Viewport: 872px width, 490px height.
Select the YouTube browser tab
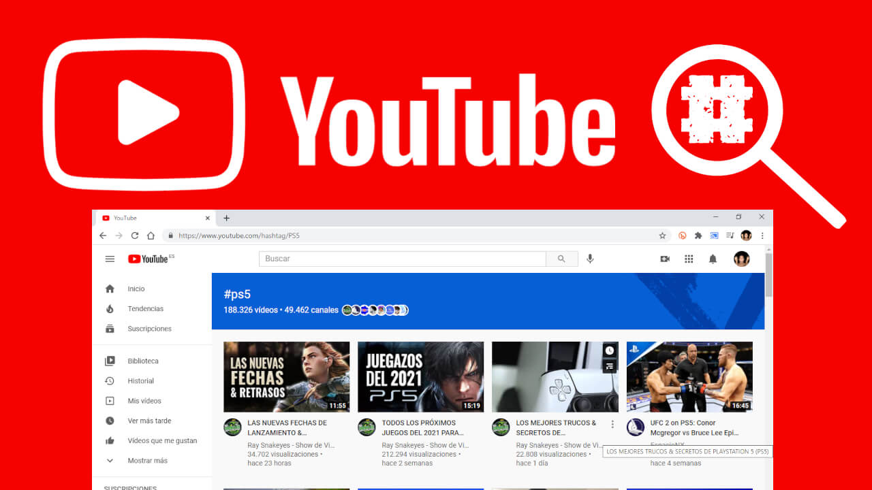click(155, 218)
